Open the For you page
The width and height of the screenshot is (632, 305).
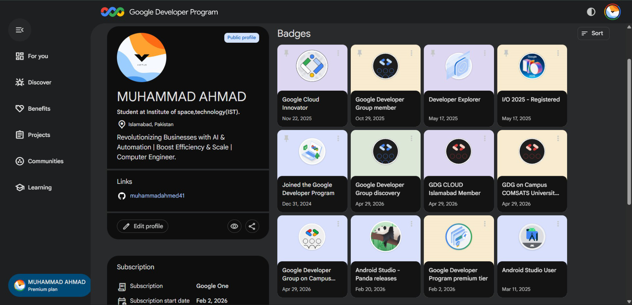pos(32,56)
